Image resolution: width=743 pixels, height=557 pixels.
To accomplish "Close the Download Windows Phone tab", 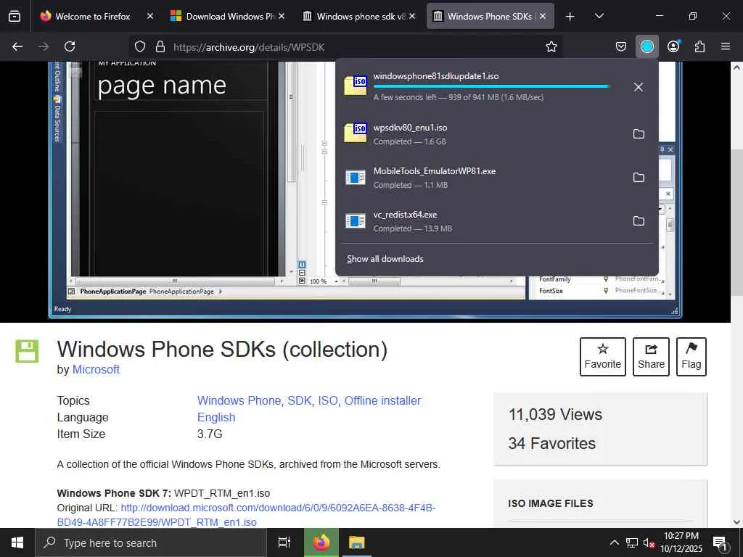I will point(282,16).
